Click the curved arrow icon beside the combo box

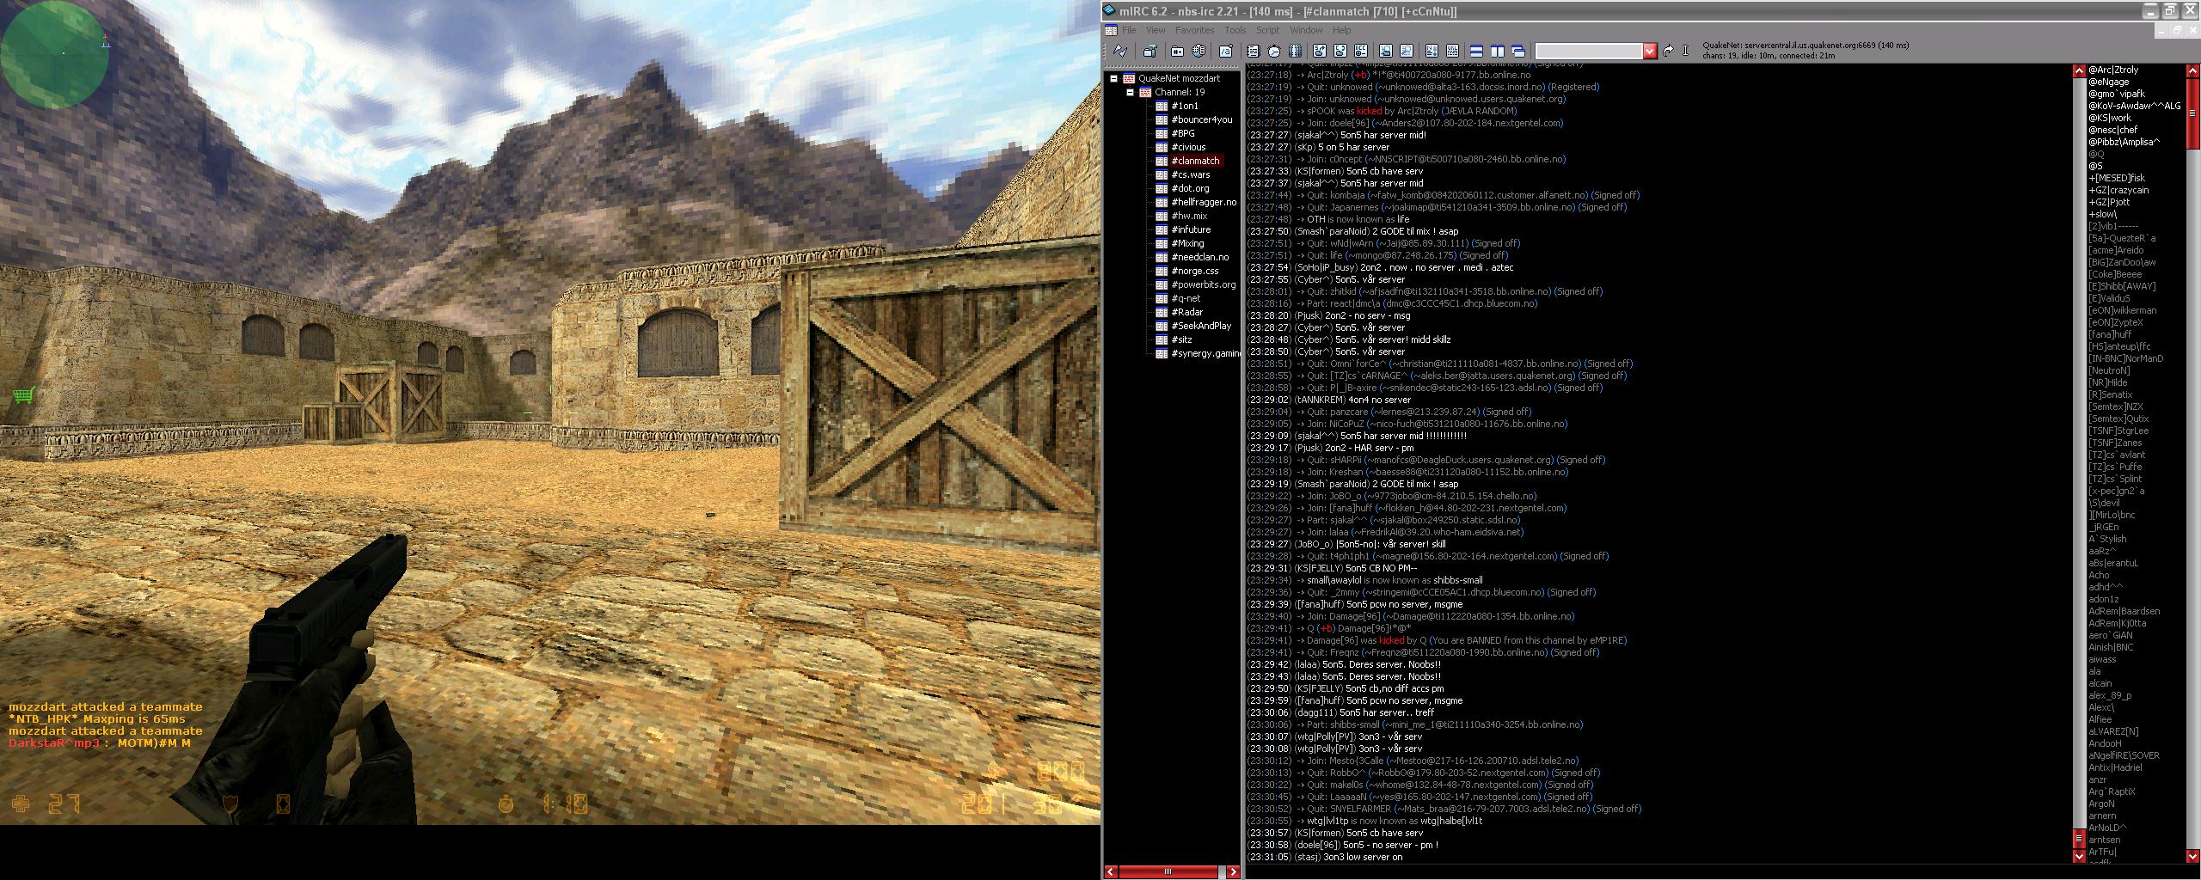tap(1668, 51)
